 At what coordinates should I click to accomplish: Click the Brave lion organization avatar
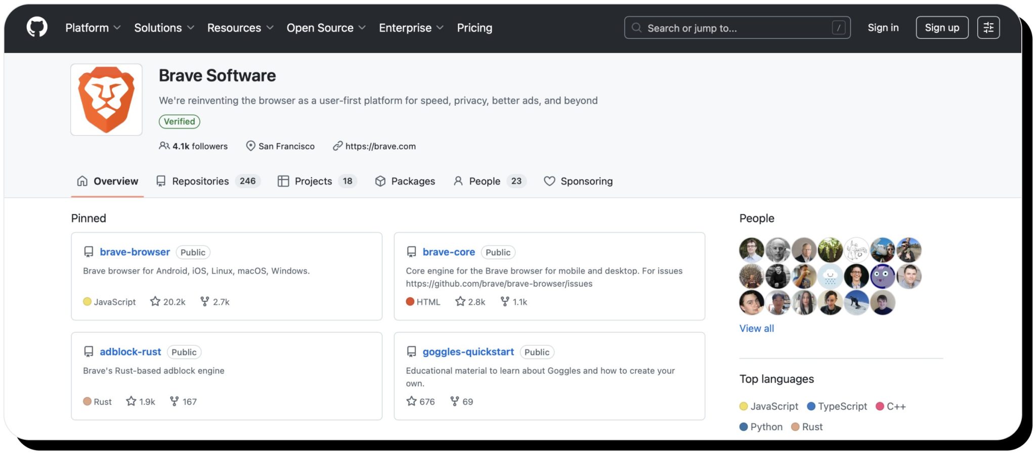click(x=106, y=100)
